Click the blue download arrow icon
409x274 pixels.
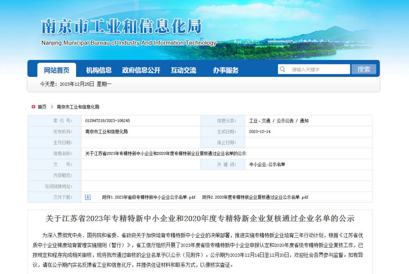coord(88,197)
